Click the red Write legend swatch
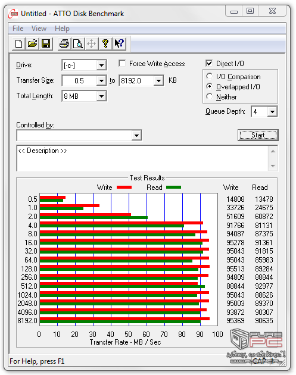 tap(124, 187)
